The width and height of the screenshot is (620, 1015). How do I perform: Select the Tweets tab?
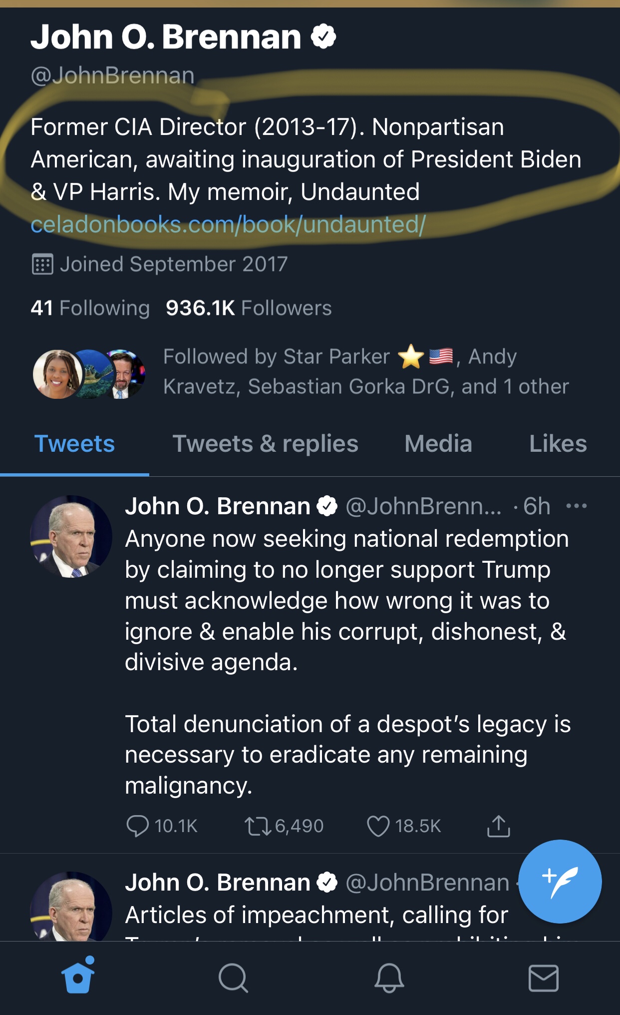[x=74, y=444]
